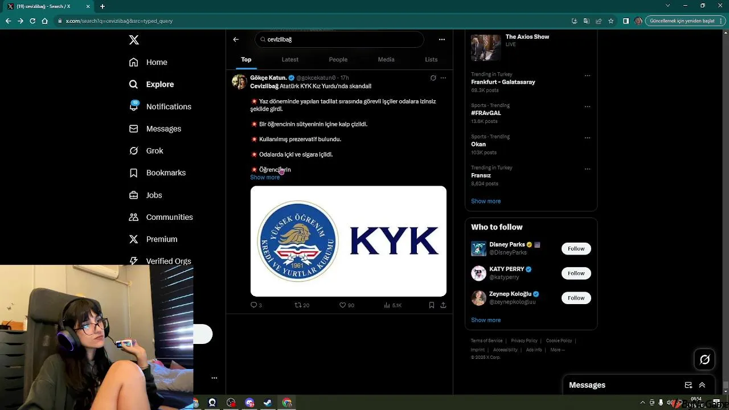Open options for Frankfurt - Galatasaray trend
729x410 pixels.
pyautogui.click(x=587, y=75)
